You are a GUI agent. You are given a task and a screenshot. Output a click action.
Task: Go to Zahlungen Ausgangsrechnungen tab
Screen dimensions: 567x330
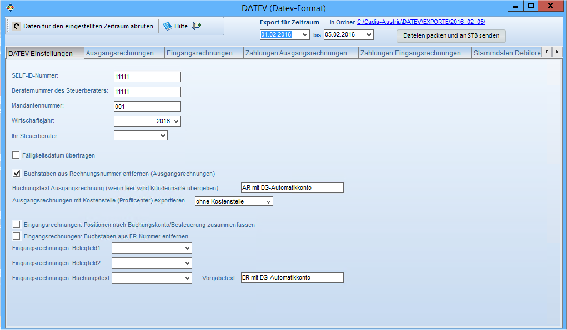point(301,53)
